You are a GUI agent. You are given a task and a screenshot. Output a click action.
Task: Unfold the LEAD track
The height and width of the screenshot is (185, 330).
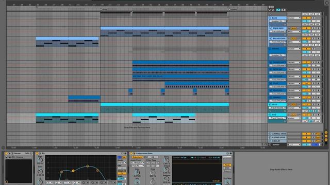[270, 104]
